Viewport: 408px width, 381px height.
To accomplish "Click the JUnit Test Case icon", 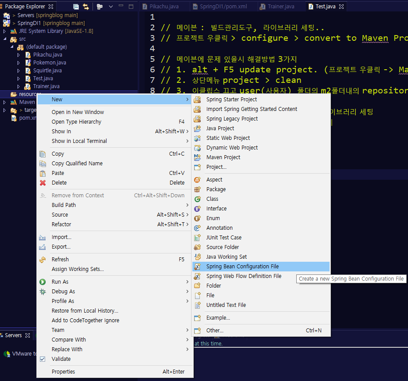I will 198,237.
